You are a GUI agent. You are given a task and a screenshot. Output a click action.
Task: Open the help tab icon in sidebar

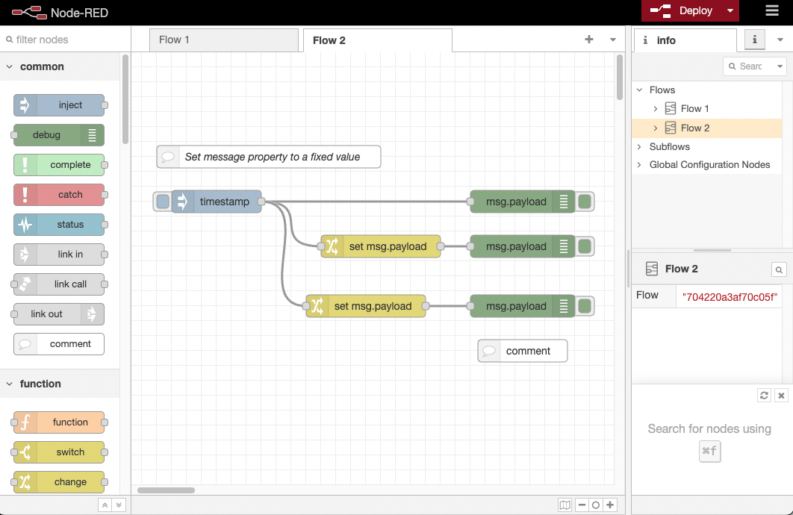click(755, 40)
